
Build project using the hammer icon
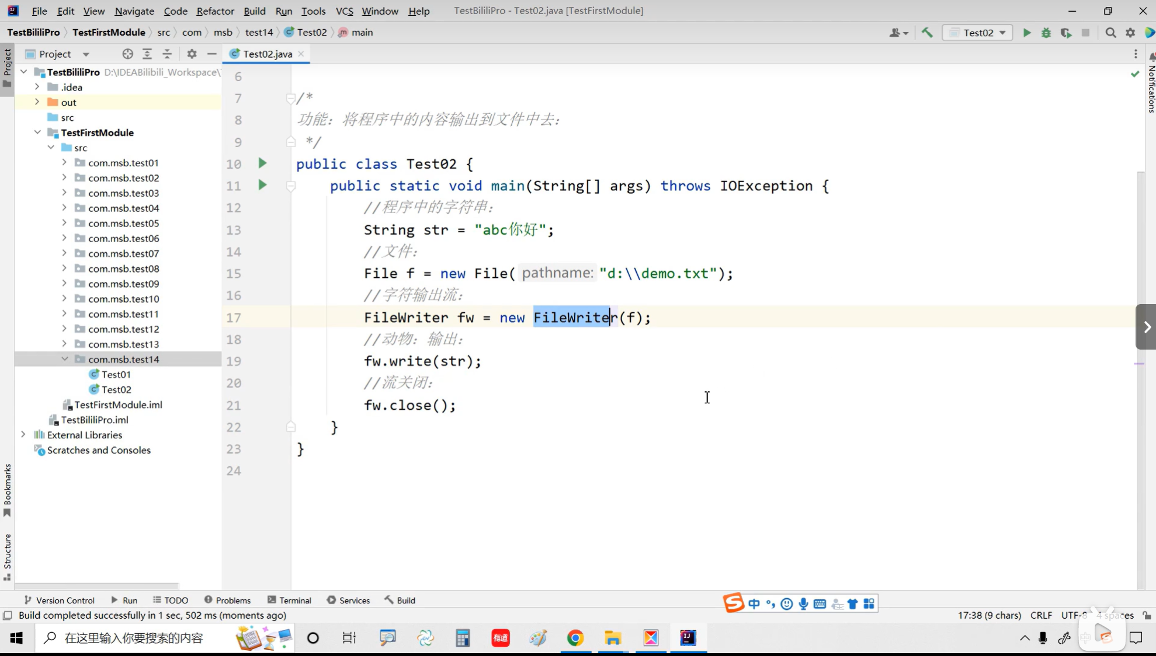tap(927, 33)
